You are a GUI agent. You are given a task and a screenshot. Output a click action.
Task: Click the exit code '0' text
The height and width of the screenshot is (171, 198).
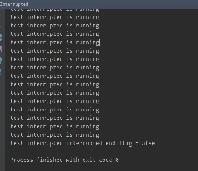pos(117,160)
